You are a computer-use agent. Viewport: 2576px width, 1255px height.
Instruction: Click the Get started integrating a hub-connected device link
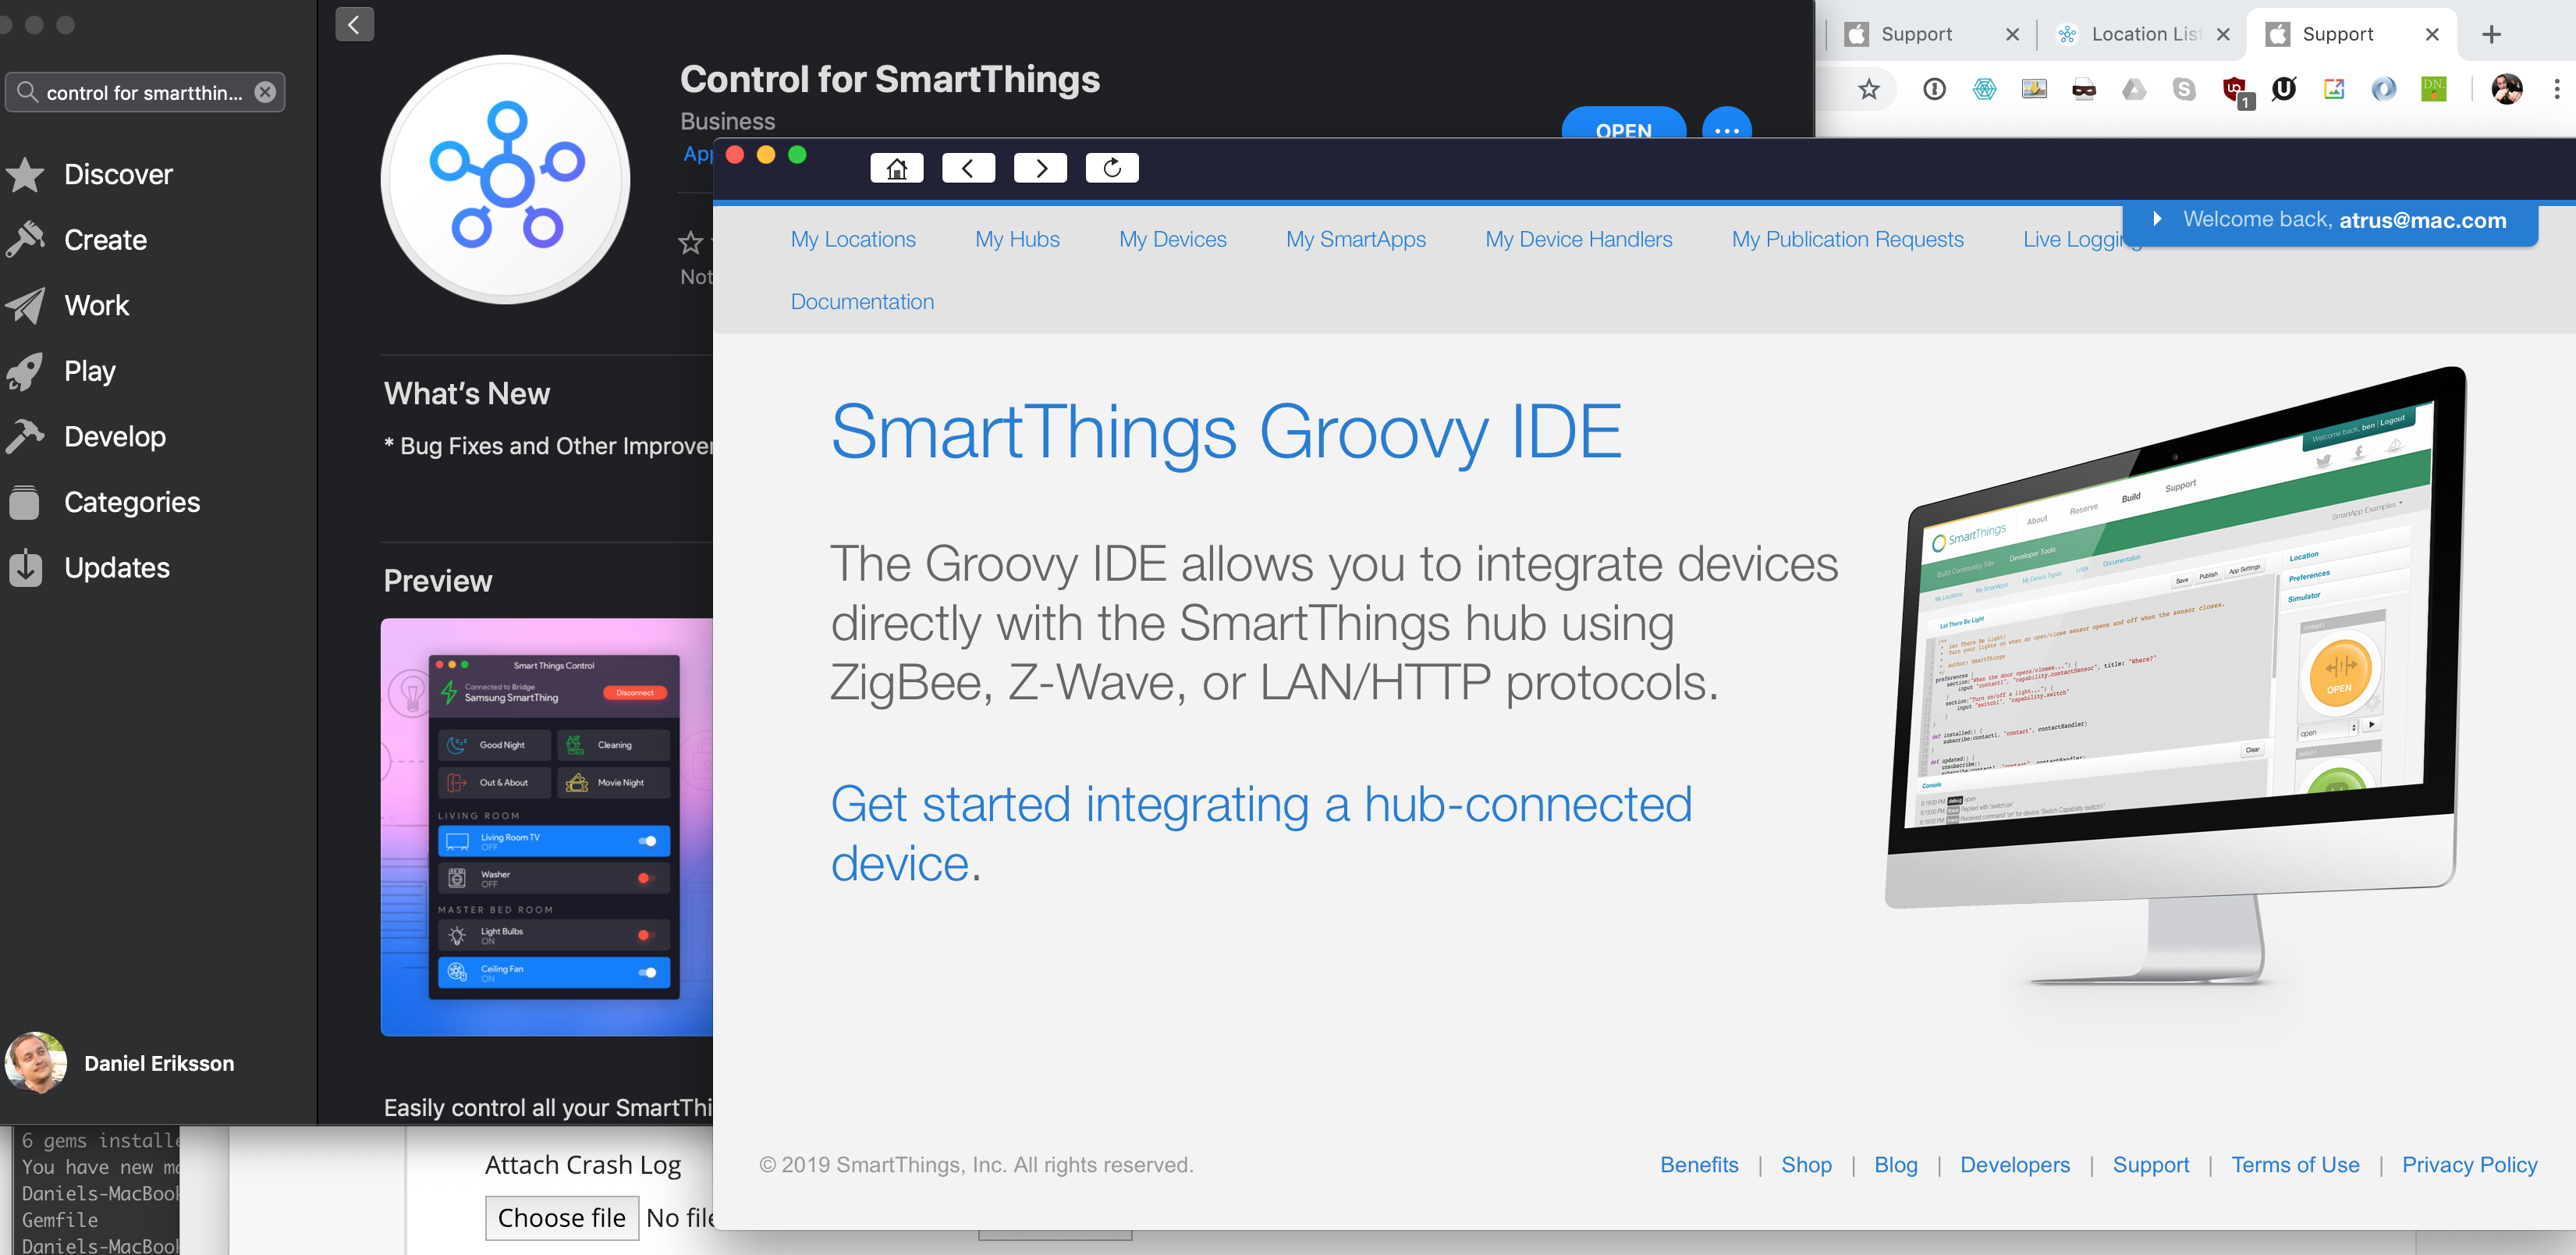pyautogui.click(x=1261, y=834)
